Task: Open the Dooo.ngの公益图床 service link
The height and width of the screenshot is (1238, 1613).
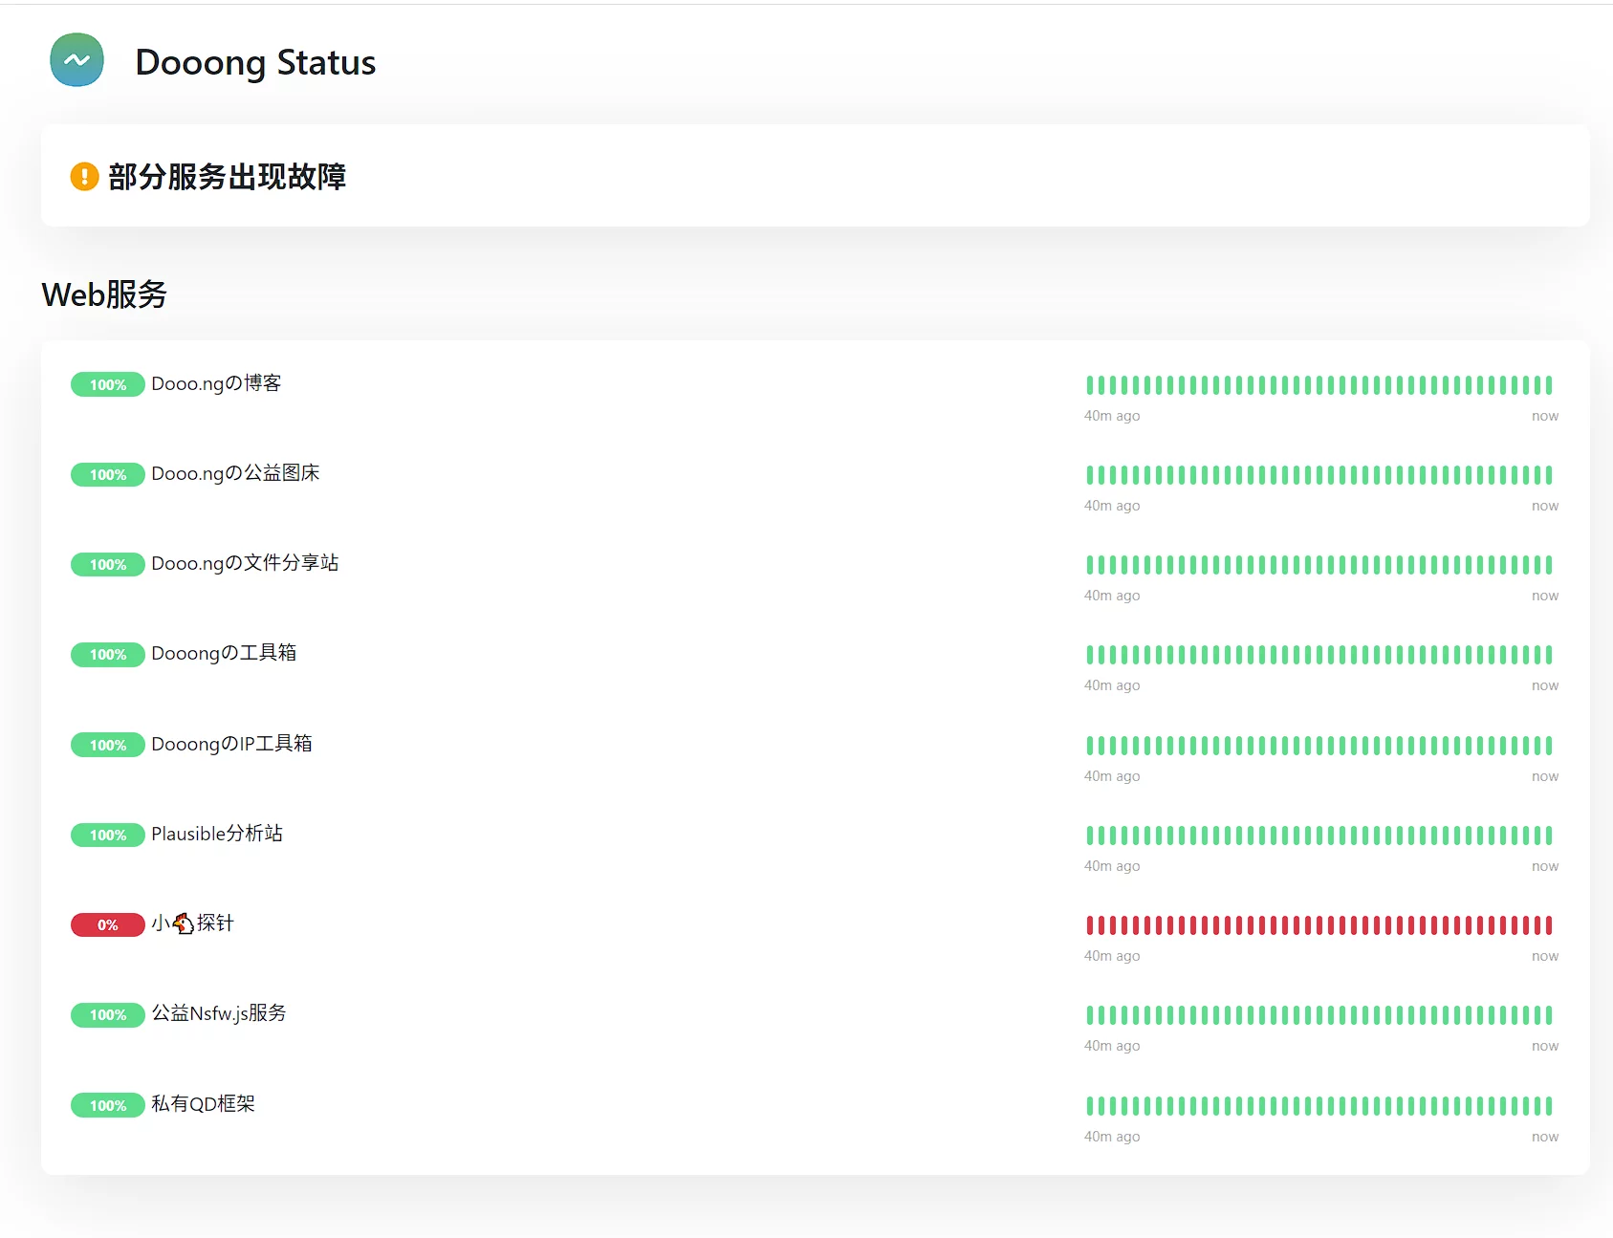Action: pos(235,474)
